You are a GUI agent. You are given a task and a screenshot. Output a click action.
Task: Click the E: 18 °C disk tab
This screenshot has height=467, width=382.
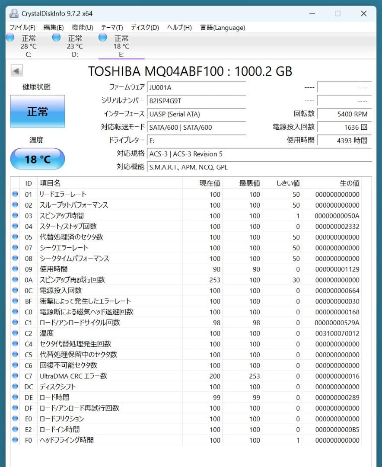click(121, 45)
